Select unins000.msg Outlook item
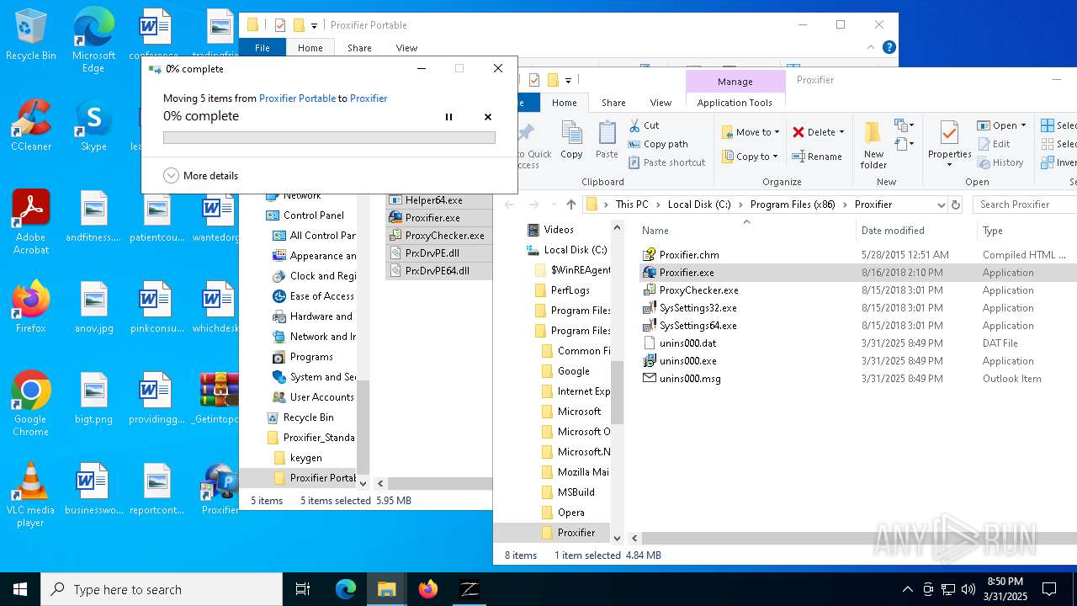 pos(690,379)
